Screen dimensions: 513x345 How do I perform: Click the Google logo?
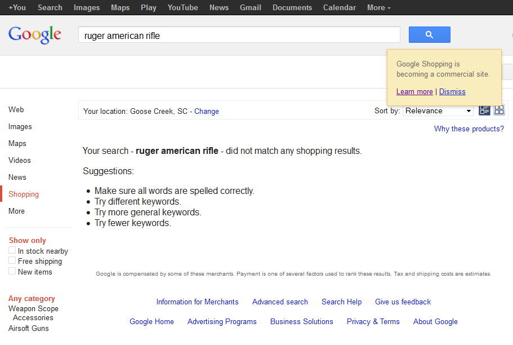pos(34,34)
